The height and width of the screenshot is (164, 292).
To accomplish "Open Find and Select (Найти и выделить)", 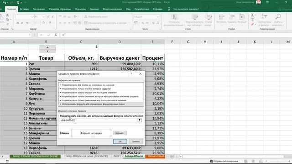I will [278, 20].
